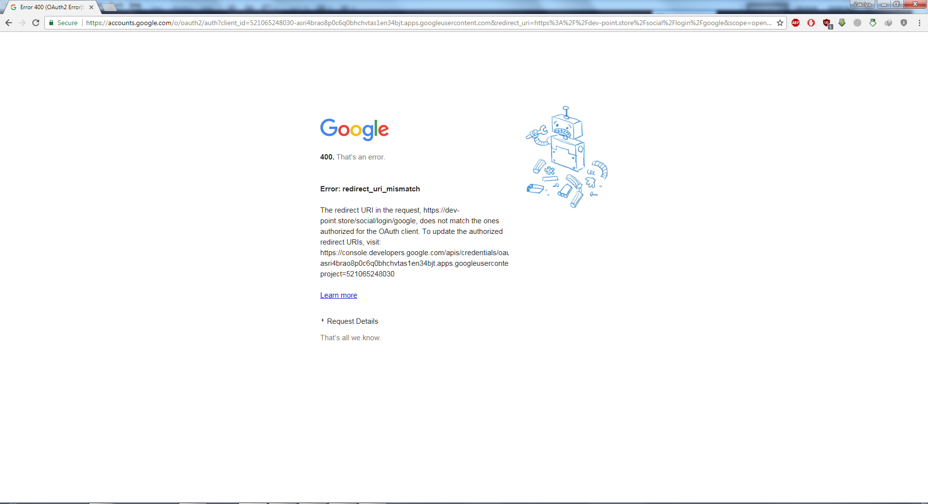Follow the Learn more link
The height and width of the screenshot is (504, 928).
[338, 295]
